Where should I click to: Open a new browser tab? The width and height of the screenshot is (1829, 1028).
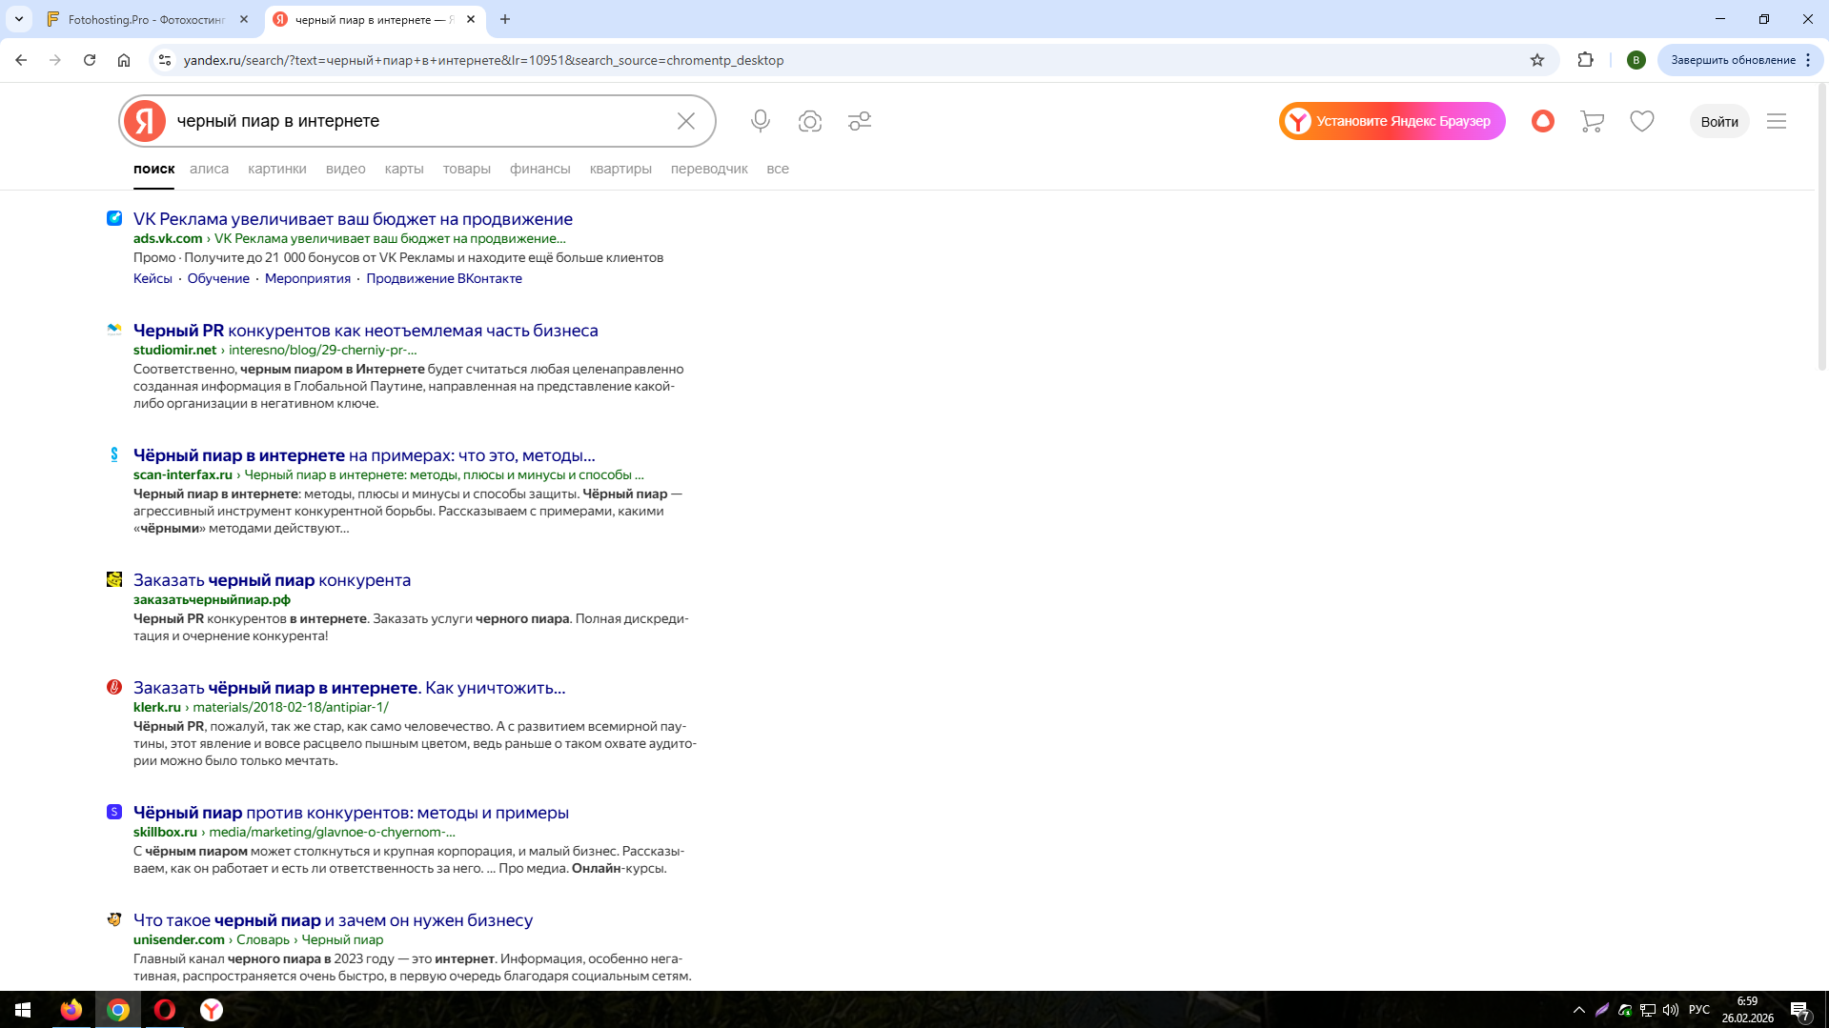click(x=505, y=19)
